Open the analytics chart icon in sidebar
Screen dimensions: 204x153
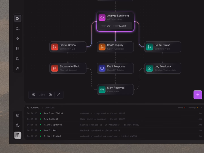pos(18,58)
